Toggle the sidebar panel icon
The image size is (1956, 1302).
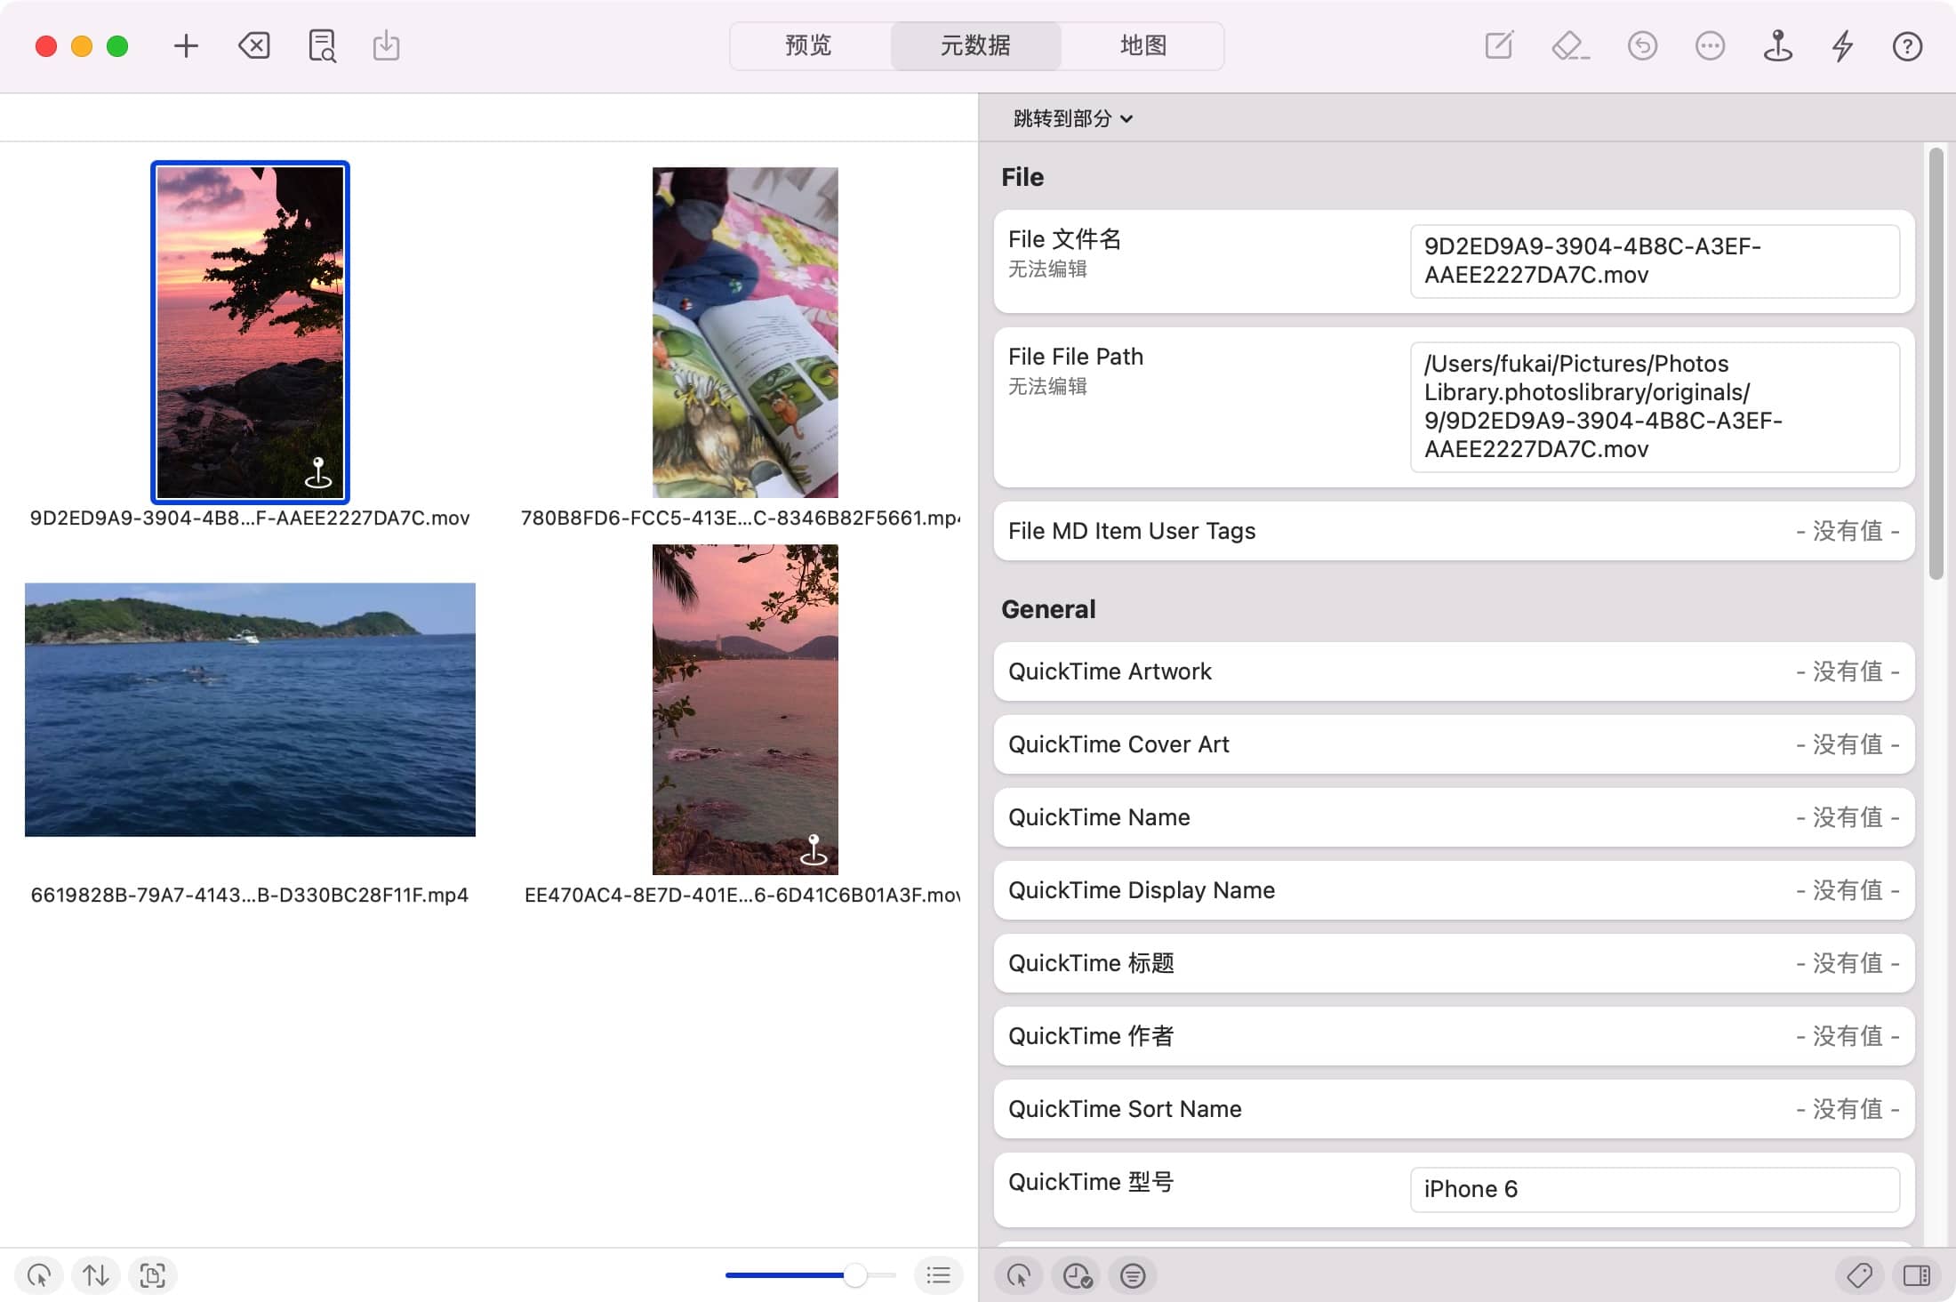click(x=1916, y=1275)
